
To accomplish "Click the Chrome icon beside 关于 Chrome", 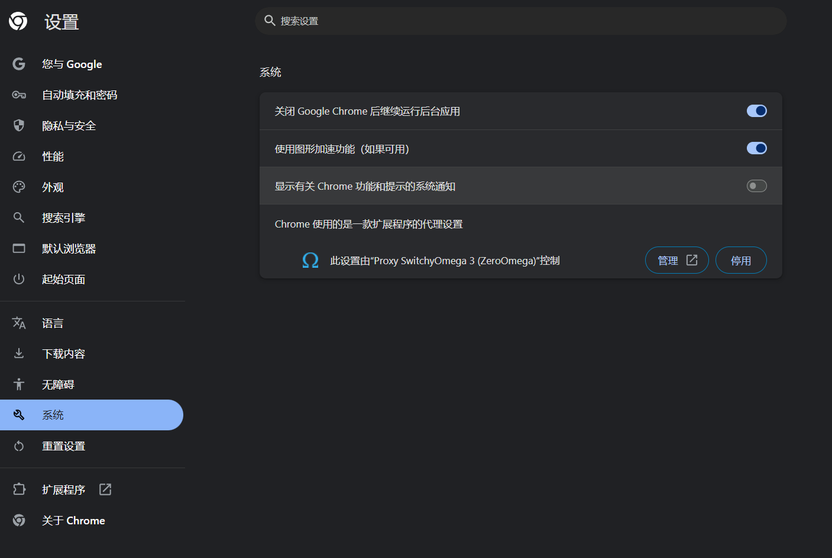I will [x=19, y=520].
